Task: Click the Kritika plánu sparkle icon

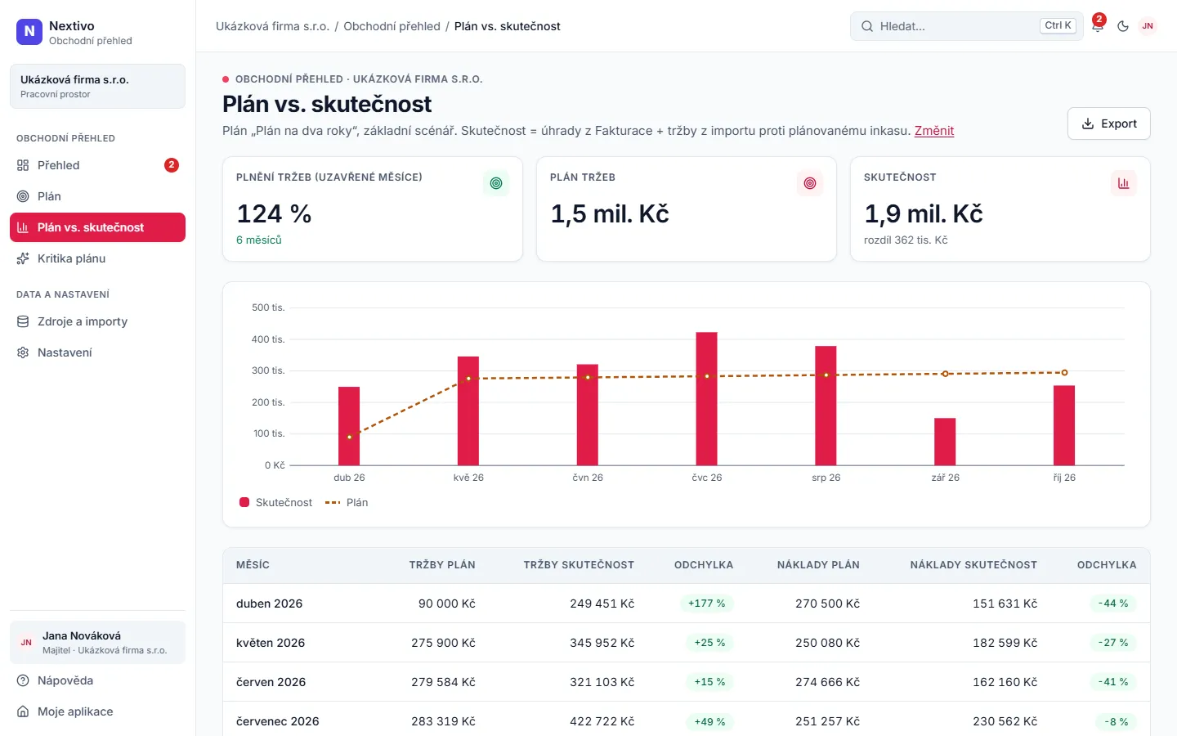Action: [23, 258]
